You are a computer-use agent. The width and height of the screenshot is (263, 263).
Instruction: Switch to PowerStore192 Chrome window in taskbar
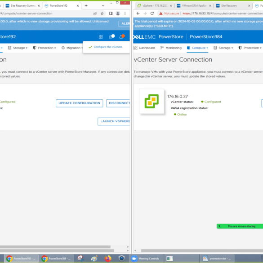tap(21, 259)
